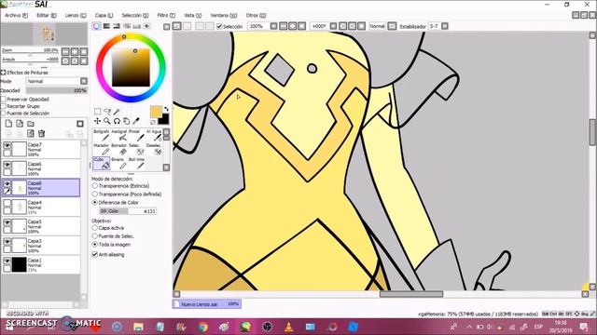Pick the zoom magnifier tool

(107, 121)
